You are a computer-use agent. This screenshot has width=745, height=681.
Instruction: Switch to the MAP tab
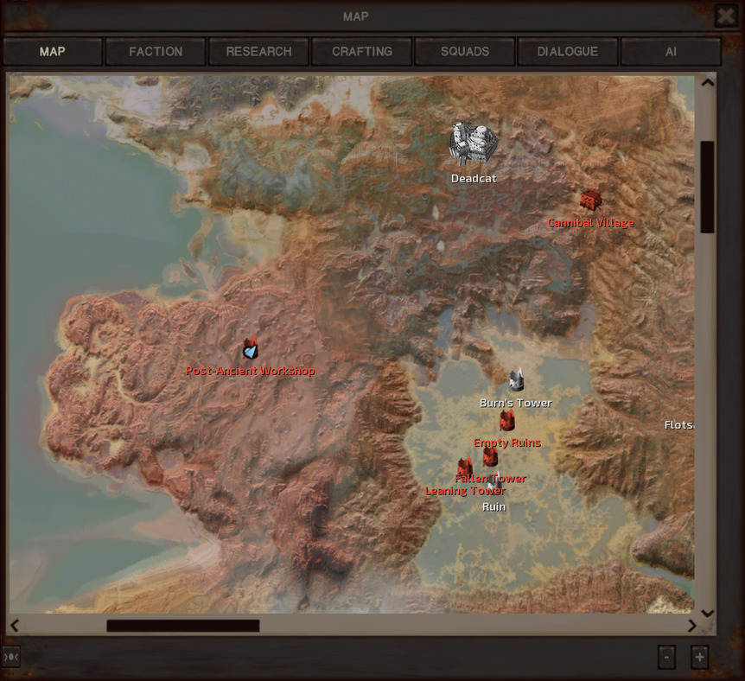click(52, 51)
